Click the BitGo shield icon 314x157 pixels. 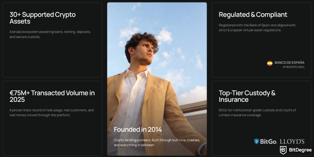tap(256, 142)
